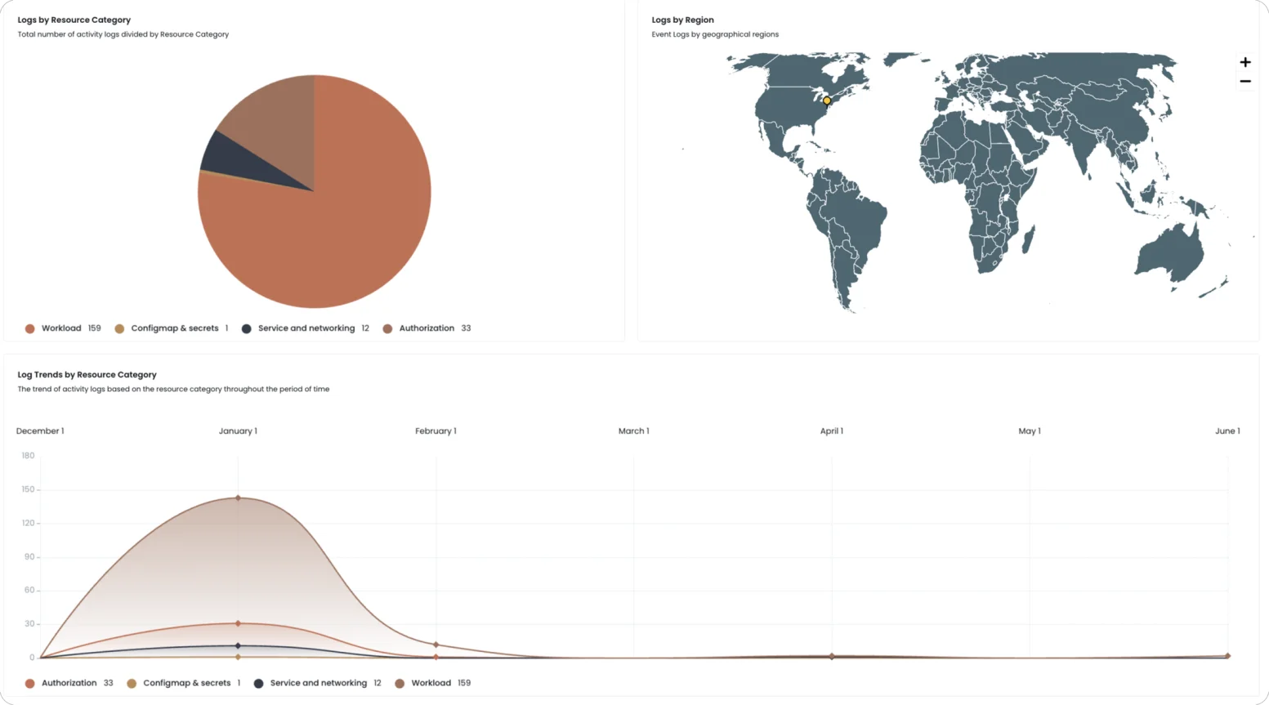Hide Service and networking in trend legend
The image size is (1269, 705).
(318, 683)
